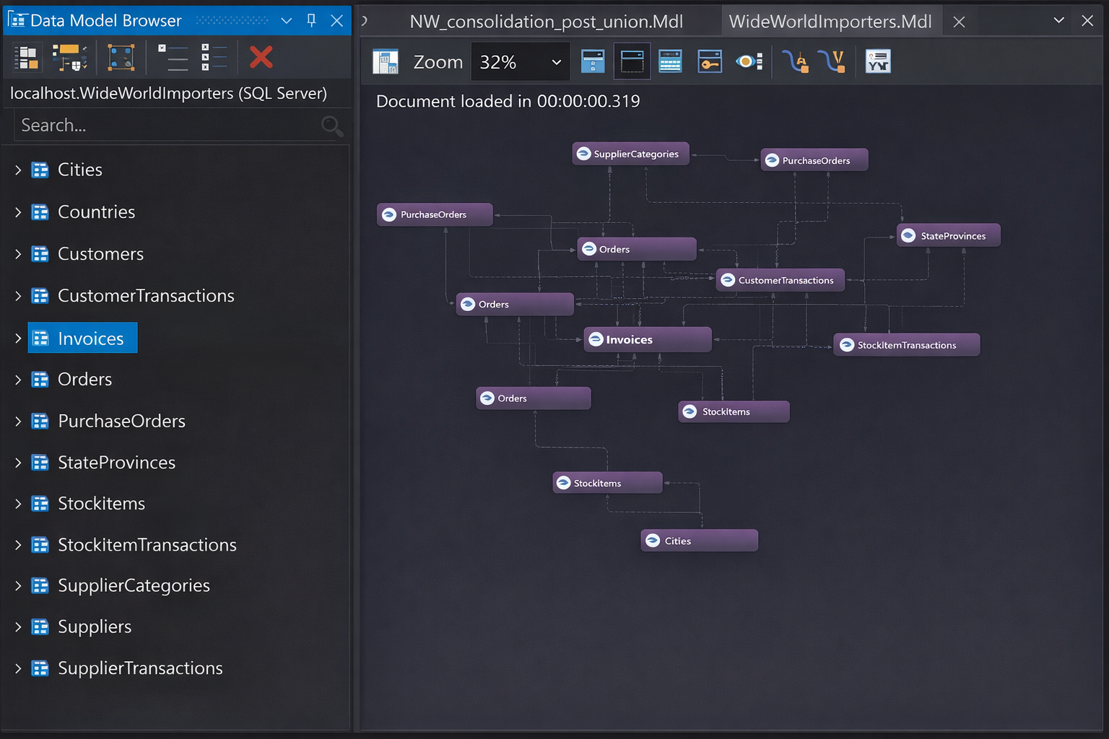
Task: Expand the Countries tree node
Action: (x=18, y=212)
